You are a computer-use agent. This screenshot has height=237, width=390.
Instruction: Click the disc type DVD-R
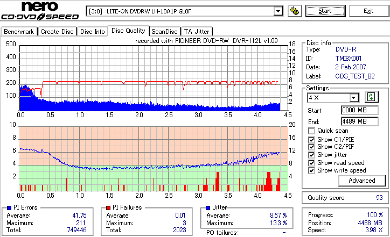click(346, 49)
